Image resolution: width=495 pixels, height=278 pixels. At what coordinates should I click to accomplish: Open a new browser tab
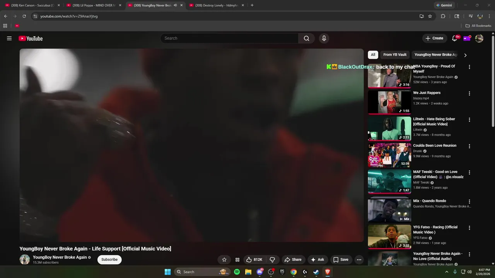(x=252, y=5)
